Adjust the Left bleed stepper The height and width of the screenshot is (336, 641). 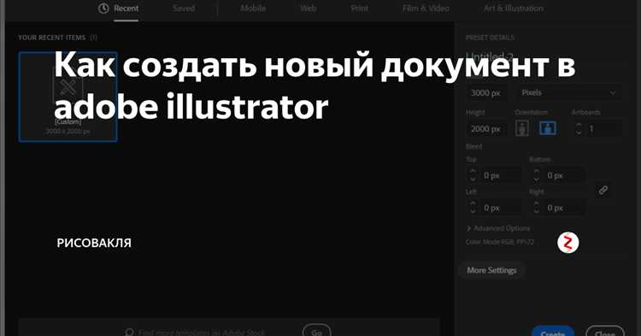473,208
